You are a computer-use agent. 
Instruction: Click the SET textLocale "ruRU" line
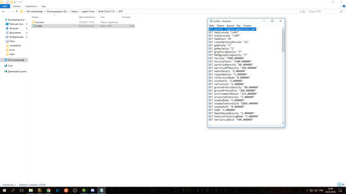223,32
